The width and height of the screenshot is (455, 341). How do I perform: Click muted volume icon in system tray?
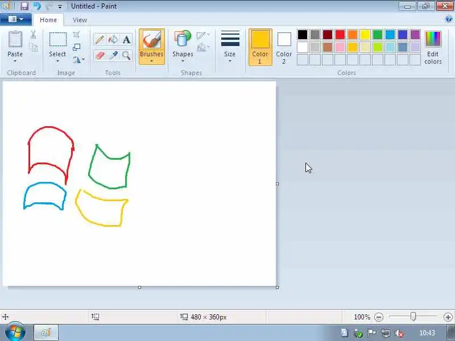[x=400, y=333]
